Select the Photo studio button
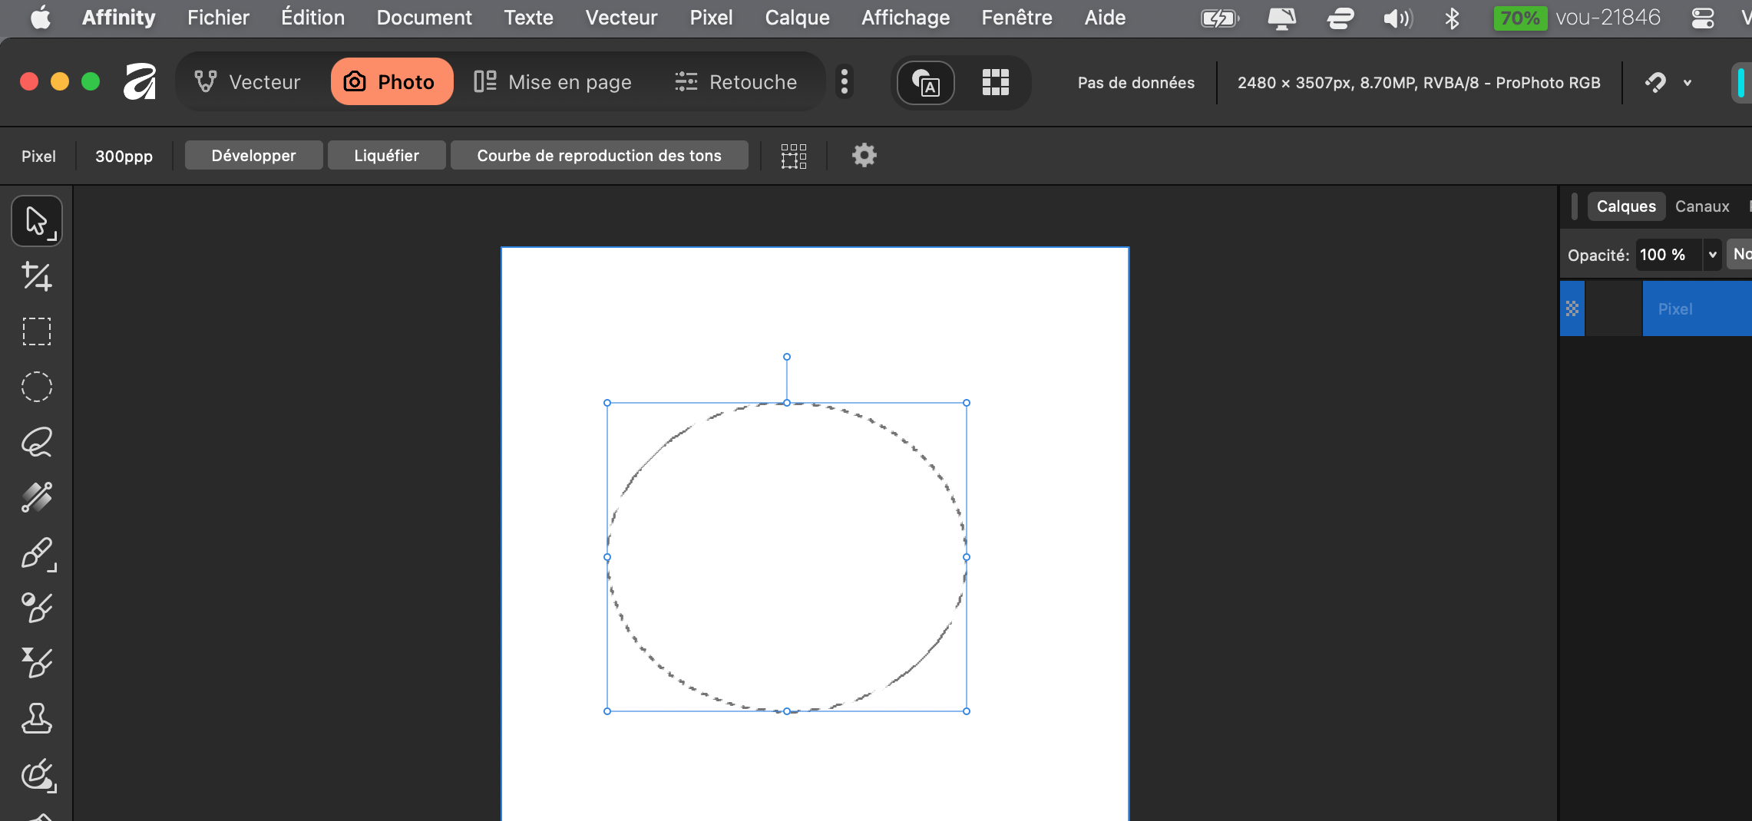This screenshot has height=821, width=1752. (x=392, y=82)
